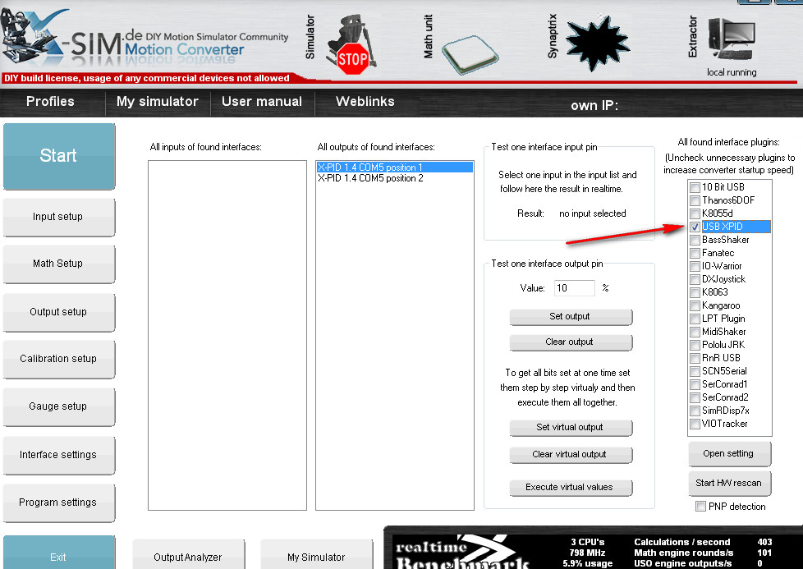Open the User manual menu

pos(262,102)
